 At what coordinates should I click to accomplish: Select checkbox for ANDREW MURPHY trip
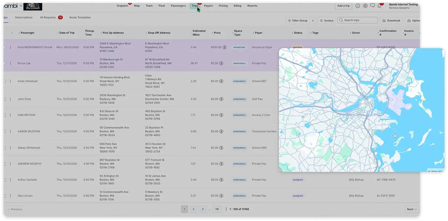tap(4, 164)
